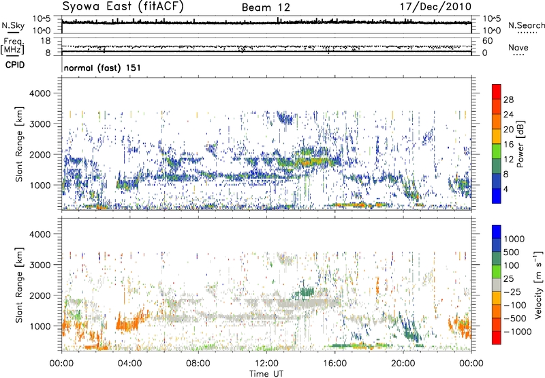This screenshot has height=378, width=545.
Task: Click the 'Slant Range [km]' label of power panel
Action: pos(19,144)
